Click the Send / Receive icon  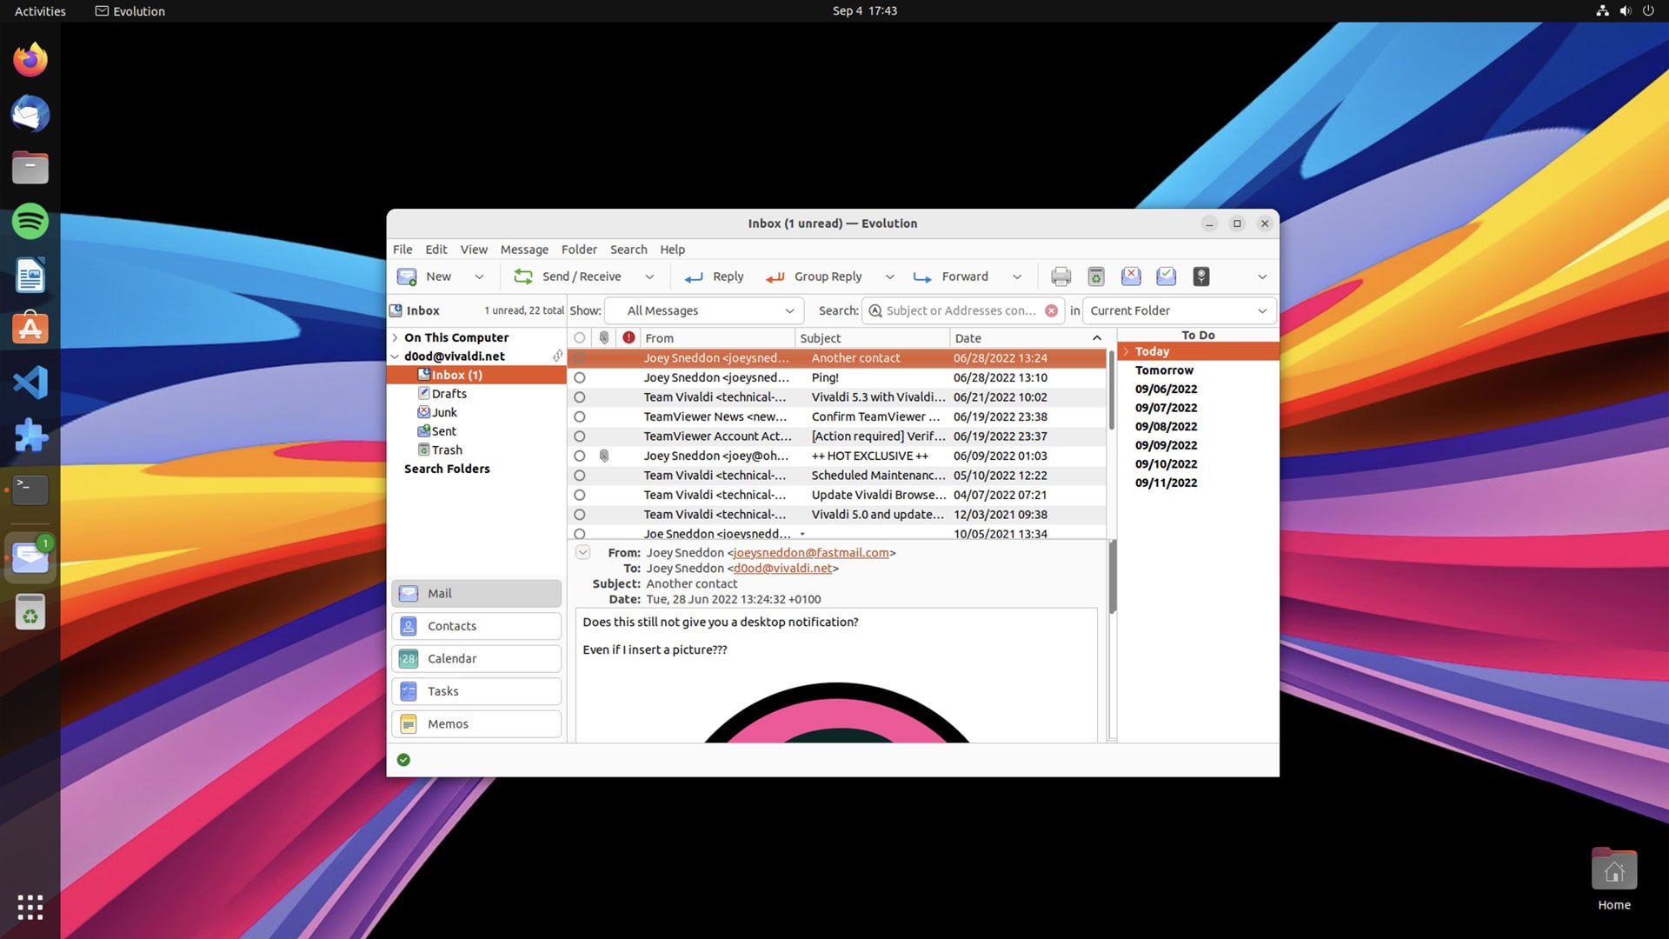[523, 276]
